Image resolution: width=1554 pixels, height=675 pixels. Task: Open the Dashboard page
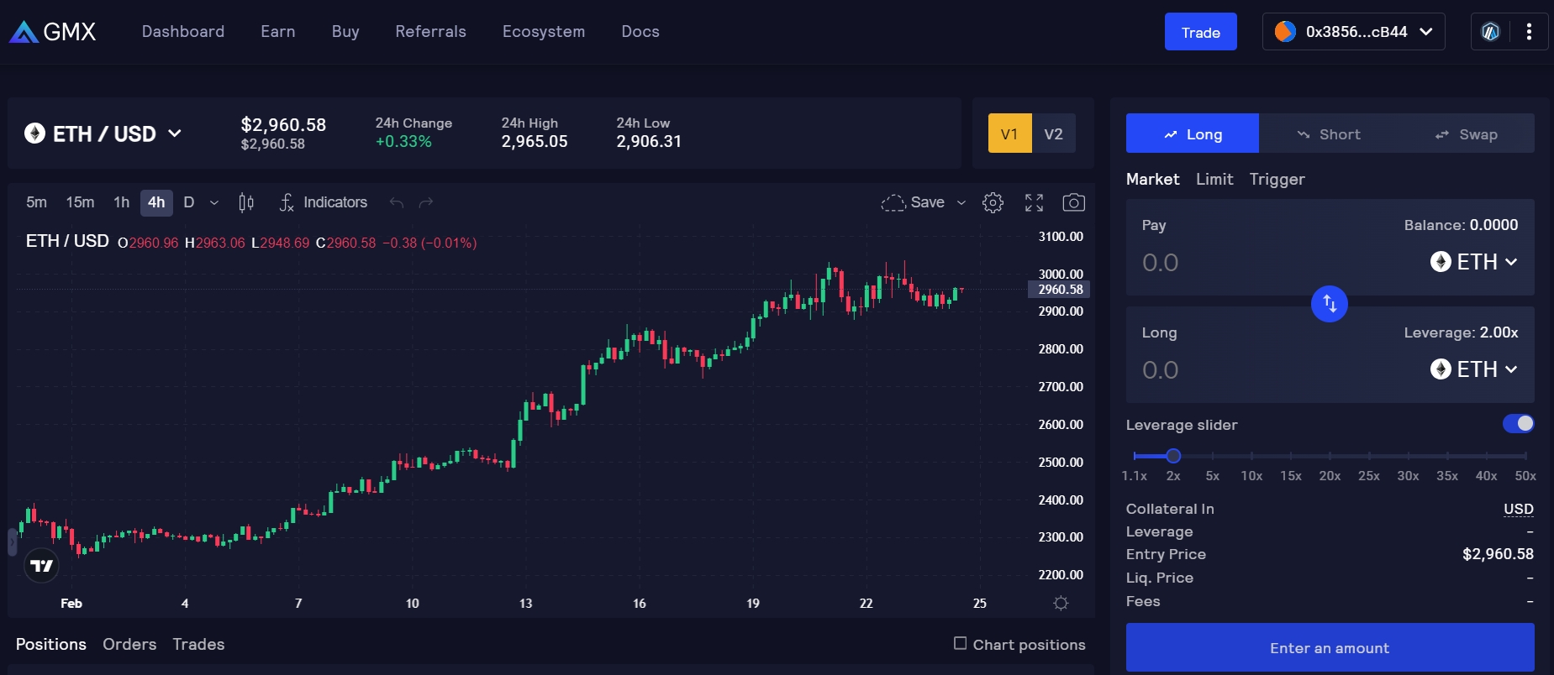(183, 32)
